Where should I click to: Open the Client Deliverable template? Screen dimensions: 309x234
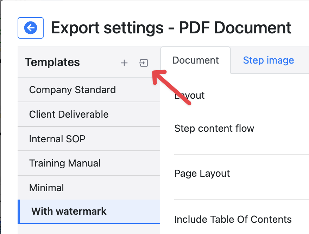69,114
